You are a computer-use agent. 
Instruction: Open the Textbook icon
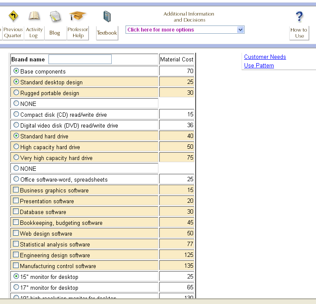tap(107, 16)
